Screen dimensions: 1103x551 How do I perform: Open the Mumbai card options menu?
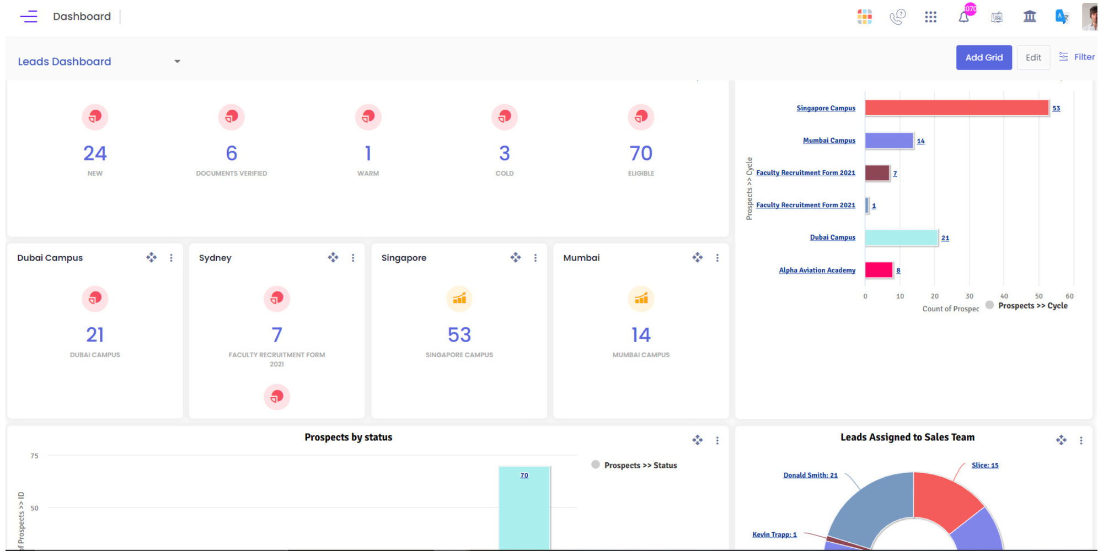tap(718, 257)
